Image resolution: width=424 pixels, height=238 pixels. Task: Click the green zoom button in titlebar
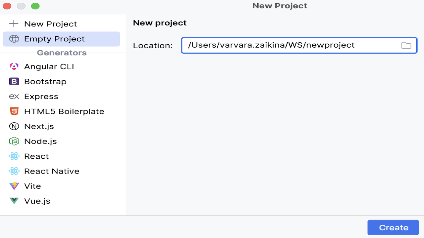click(35, 6)
